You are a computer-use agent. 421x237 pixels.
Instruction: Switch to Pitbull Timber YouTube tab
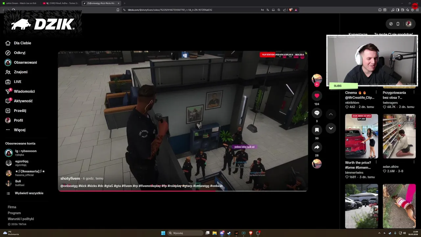[x=61, y=3]
